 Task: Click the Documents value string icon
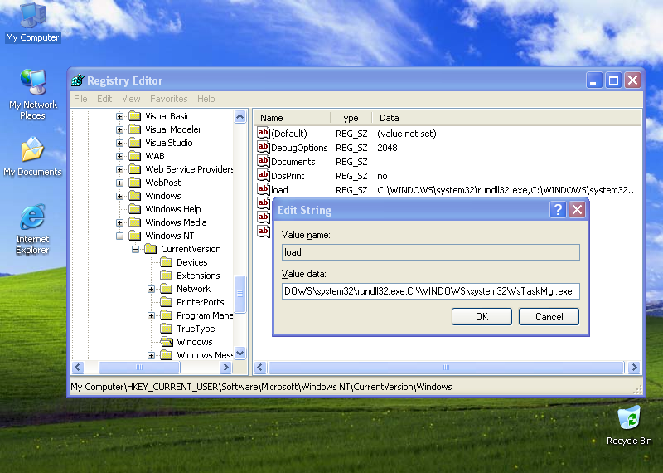click(264, 161)
